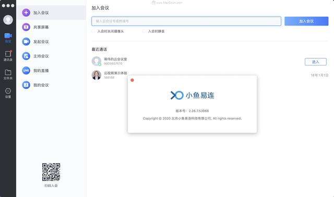This screenshot has width=334, height=197.
Task: Open the folder (文件夹) sidebar icon
Action: 8,75
